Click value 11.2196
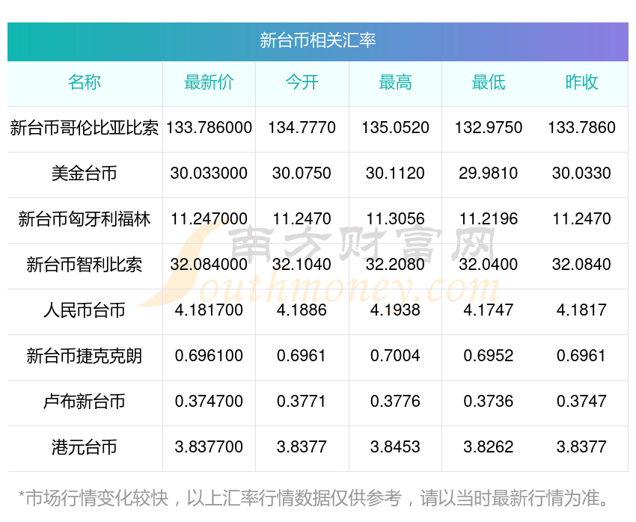The width and height of the screenshot is (636, 522). pos(489,219)
